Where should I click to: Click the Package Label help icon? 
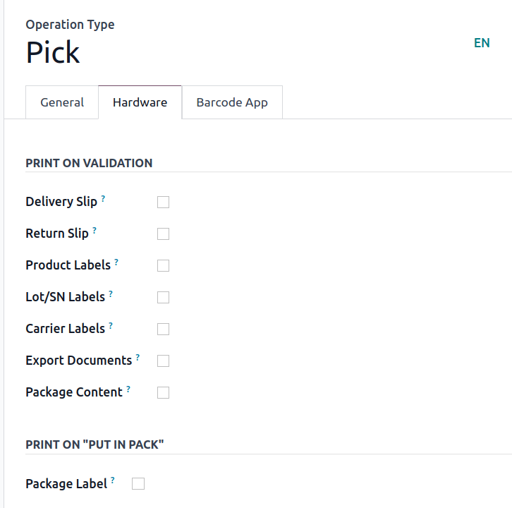(x=113, y=481)
